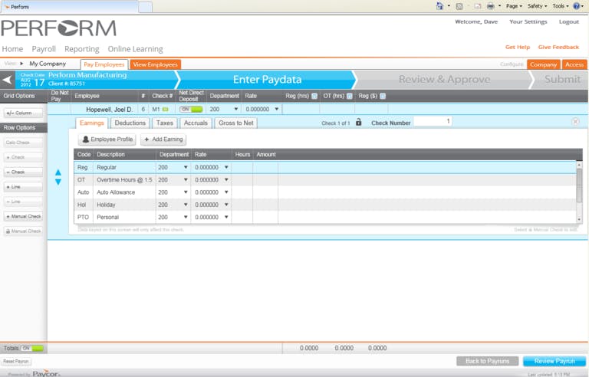The width and height of the screenshot is (589, 377).
Task: Open the browser Page menu
Action: [514, 6]
